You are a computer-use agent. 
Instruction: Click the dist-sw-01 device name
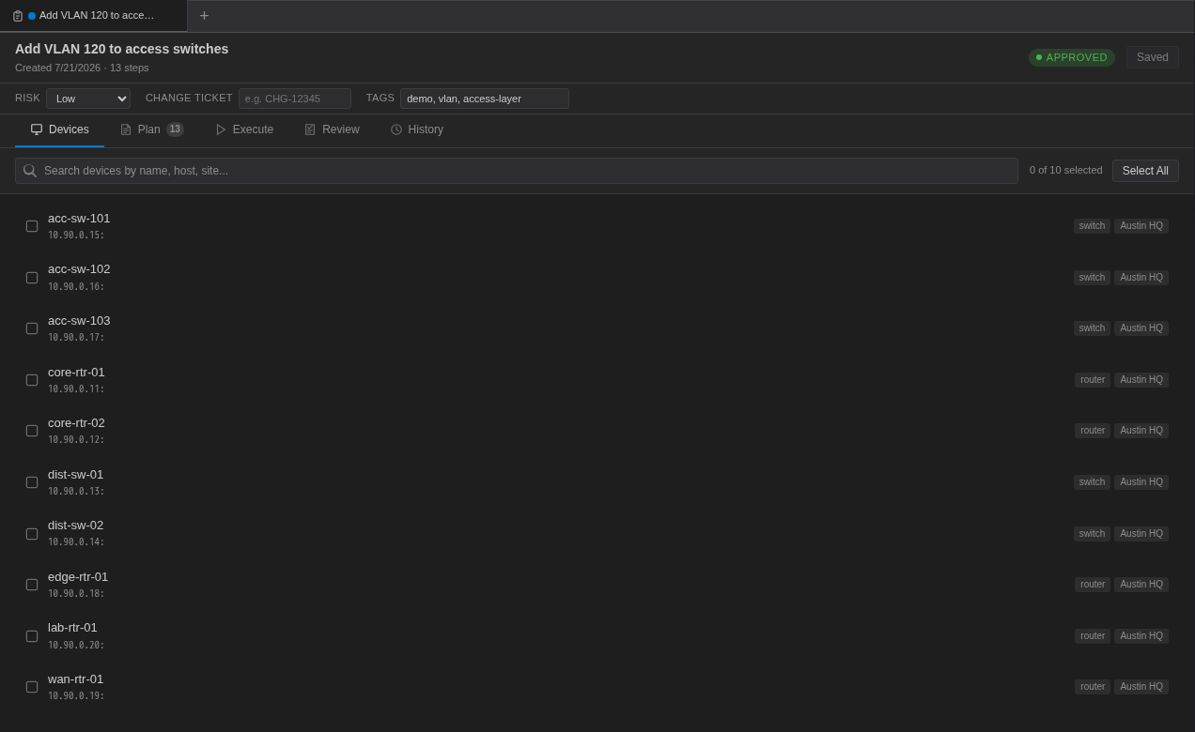[76, 475]
